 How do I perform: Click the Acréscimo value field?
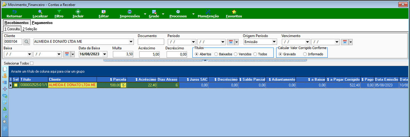click(x=149, y=54)
